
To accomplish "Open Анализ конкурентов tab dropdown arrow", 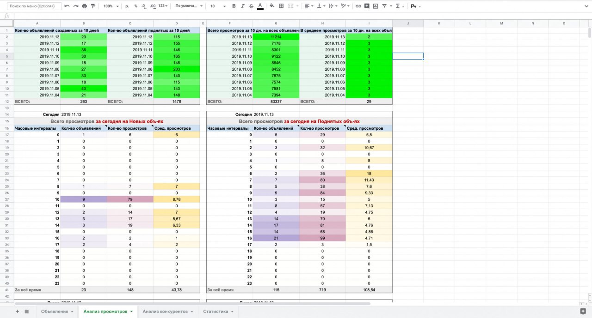I will 192,312.
